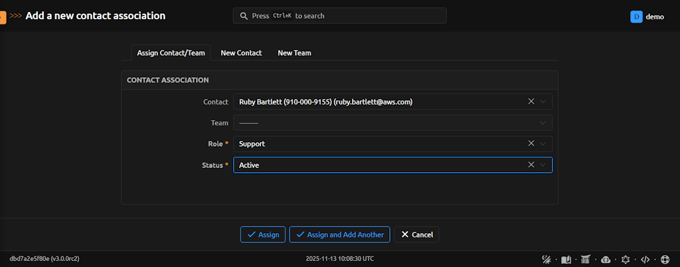The height and width of the screenshot is (267, 680).
Task: Clear the selected Contact with X icon
Action: (531, 102)
